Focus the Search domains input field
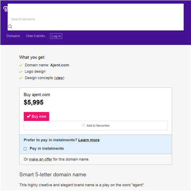This screenshot has width=191, height=191. pyautogui.click(x=95, y=17)
